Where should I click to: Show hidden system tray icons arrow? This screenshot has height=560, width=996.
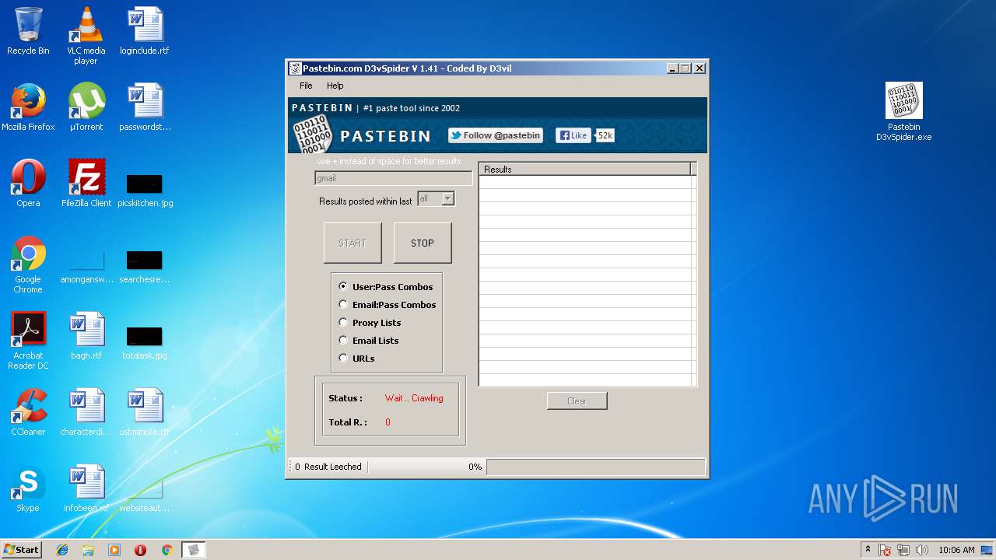[x=868, y=550]
